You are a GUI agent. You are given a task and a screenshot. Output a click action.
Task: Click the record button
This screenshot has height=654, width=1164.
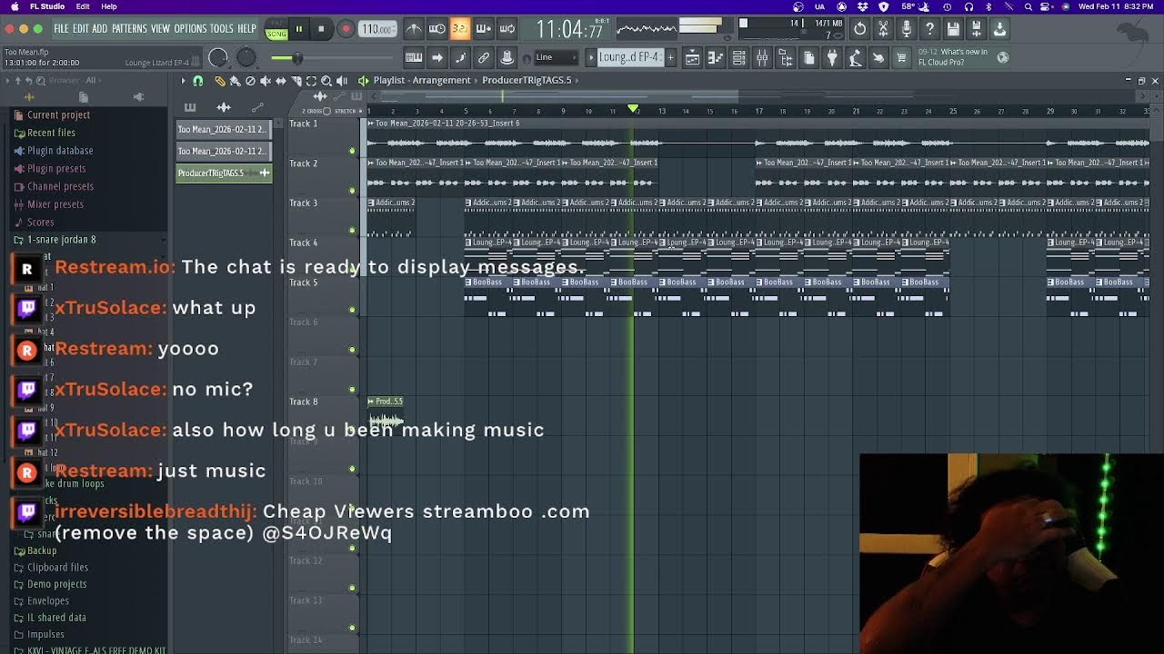(346, 29)
